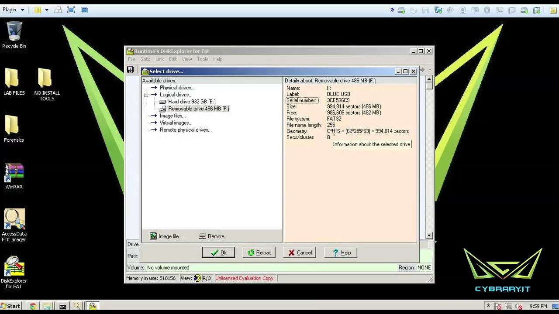The height and width of the screenshot is (314, 559).
Task: Click the Reload button
Action: click(259, 253)
